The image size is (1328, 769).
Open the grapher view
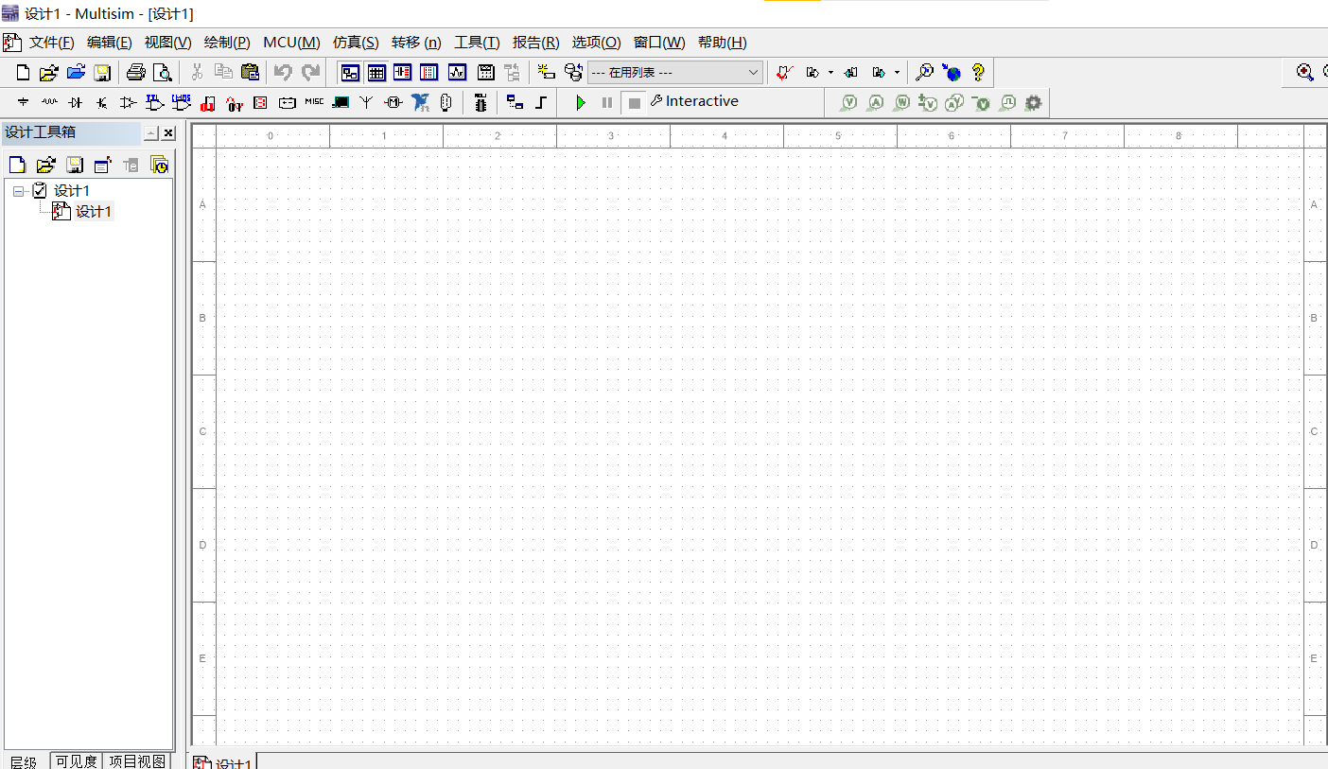[x=457, y=72]
